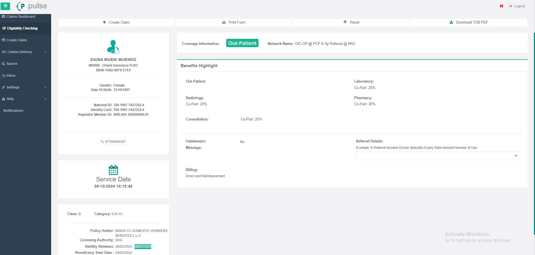This screenshot has height=255, width=535.
Task: Download the TOB PDF
Action: pos(469,22)
